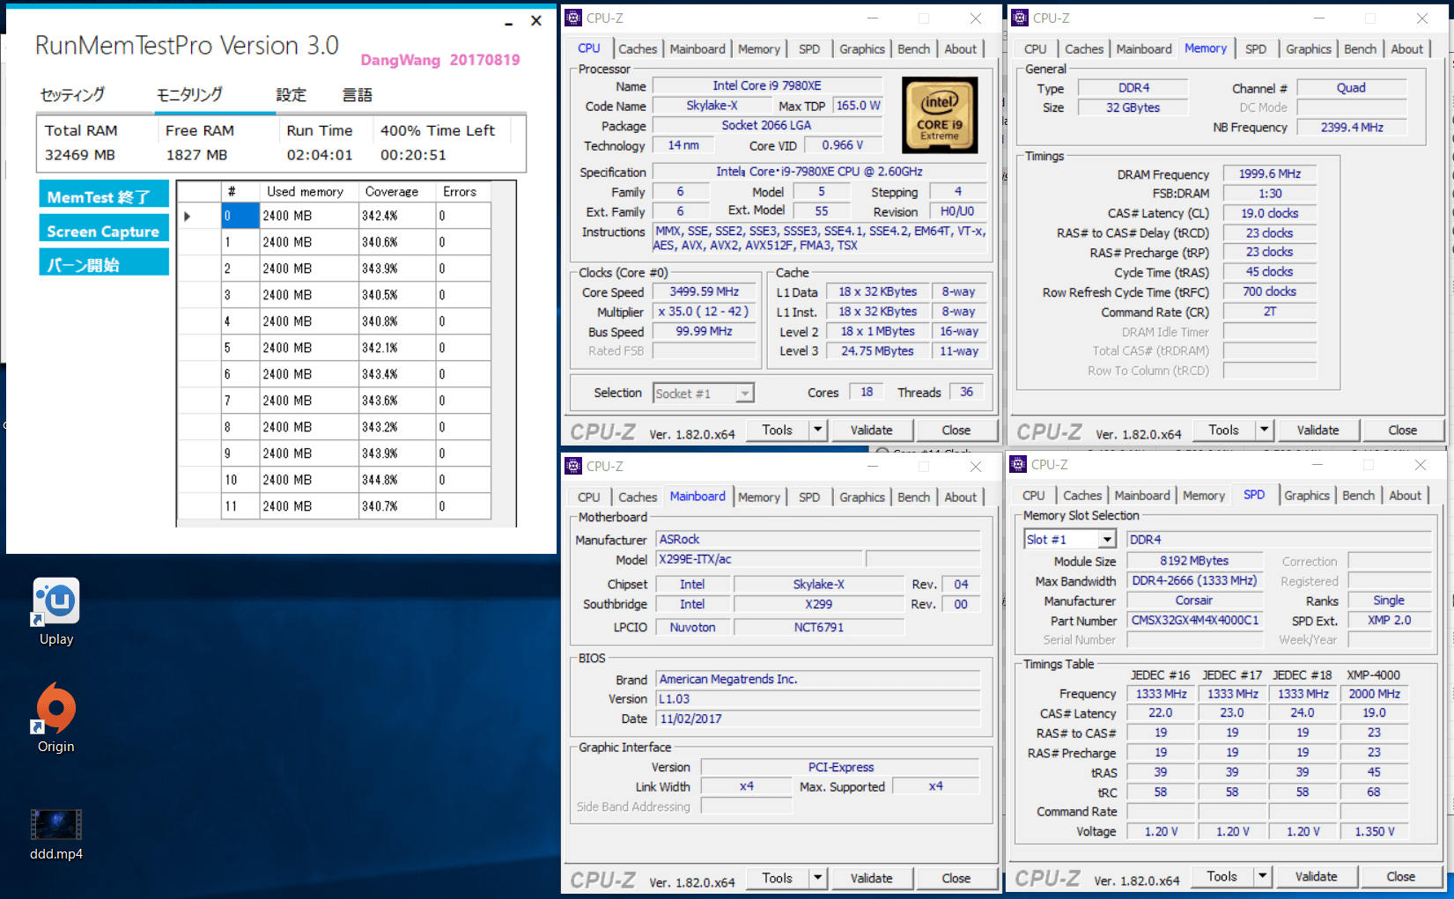Click the Multiplier value x 35.0 (12 - 42)
The height and width of the screenshot is (899, 1454).
point(705,312)
